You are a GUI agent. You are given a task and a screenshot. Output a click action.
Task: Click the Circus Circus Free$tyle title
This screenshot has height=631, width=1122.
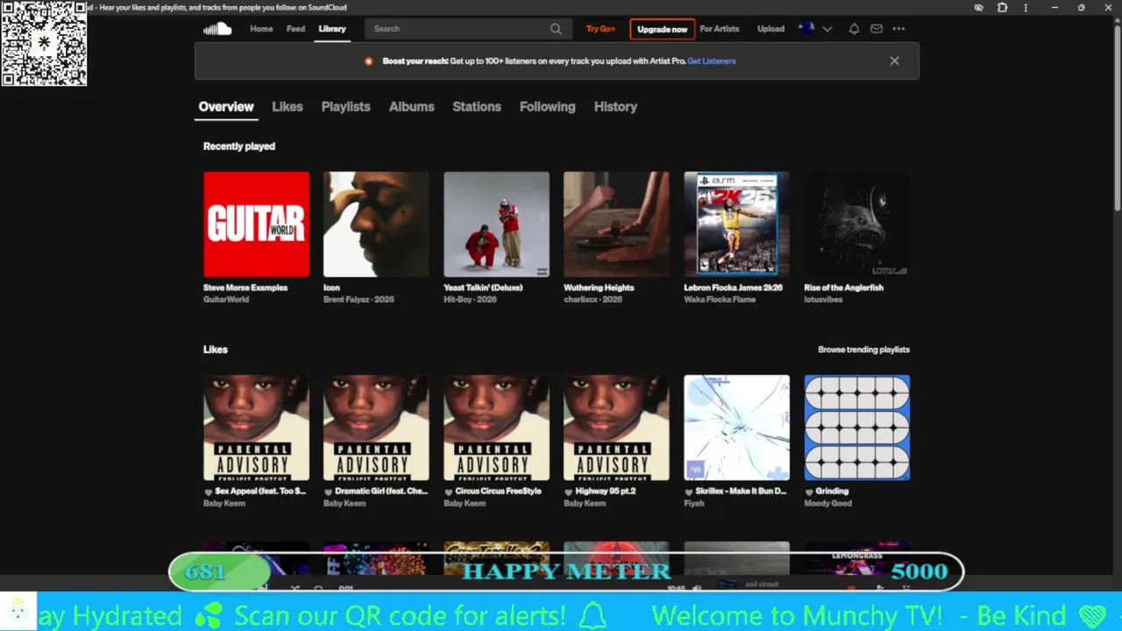[499, 492]
